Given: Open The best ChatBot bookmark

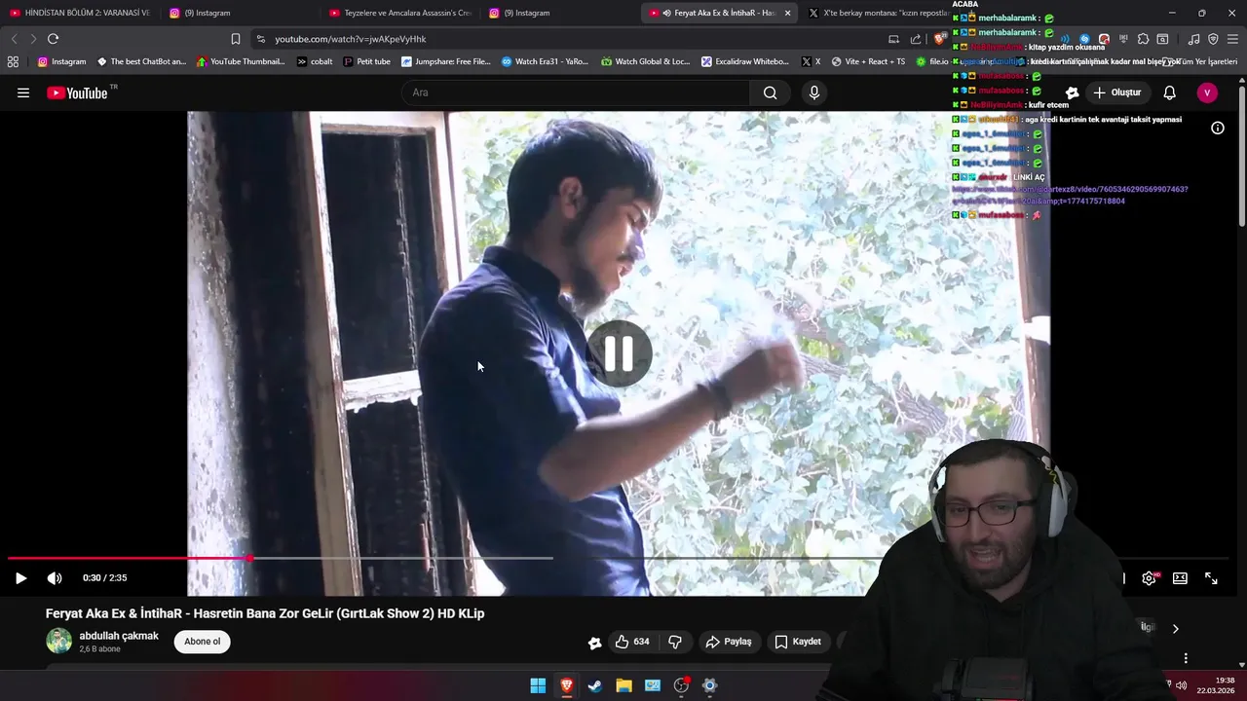Looking at the screenshot, I should click(141, 61).
